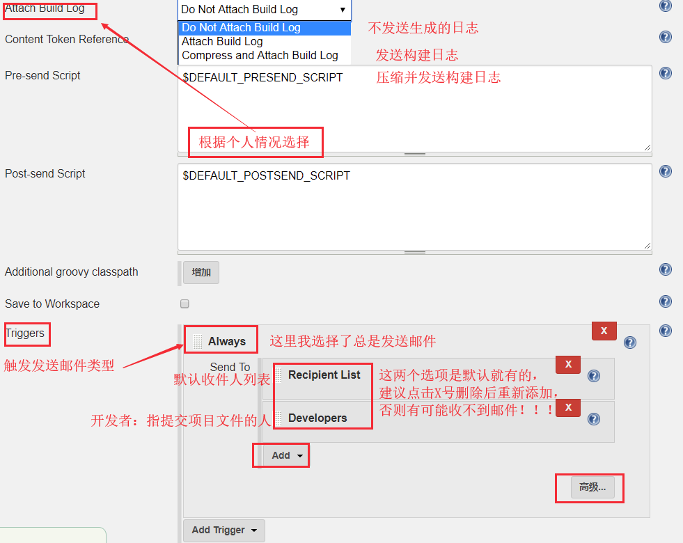Screen dimensions: 683x543
Task: Click the Additional groovy classpath label
Action: [x=72, y=271]
